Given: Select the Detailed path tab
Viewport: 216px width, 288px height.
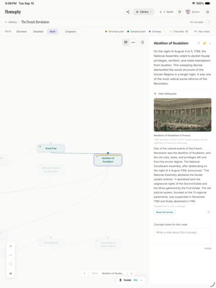Looking at the screenshot, I should [x=38, y=32].
